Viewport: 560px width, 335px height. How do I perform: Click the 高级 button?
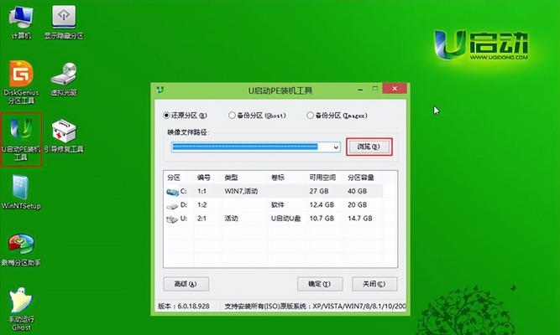pos(186,284)
